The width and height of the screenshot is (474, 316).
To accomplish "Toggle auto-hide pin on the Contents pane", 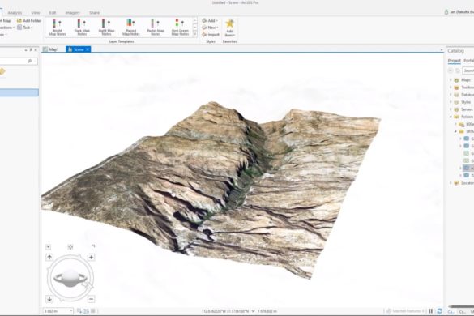I will tap(31, 50).
